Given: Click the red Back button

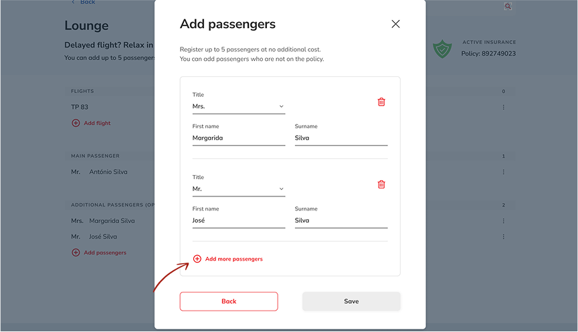Looking at the screenshot, I should click(229, 301).
